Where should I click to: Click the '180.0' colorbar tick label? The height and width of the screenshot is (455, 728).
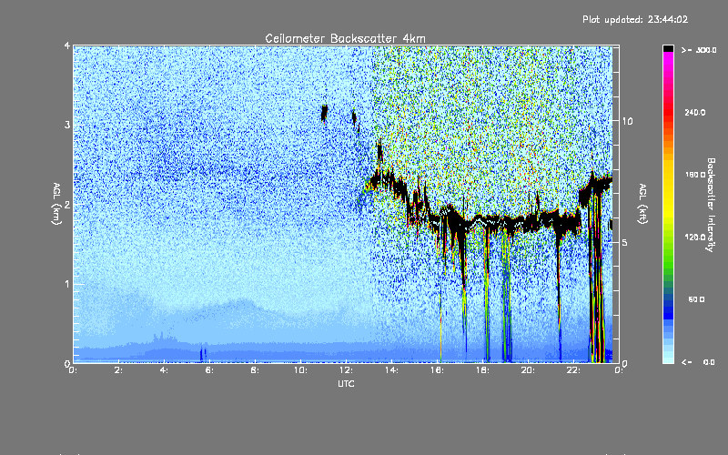tap(695, 175)
